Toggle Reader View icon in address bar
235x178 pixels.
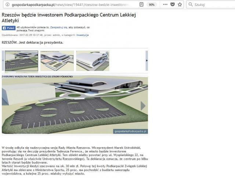click(141, 4)
